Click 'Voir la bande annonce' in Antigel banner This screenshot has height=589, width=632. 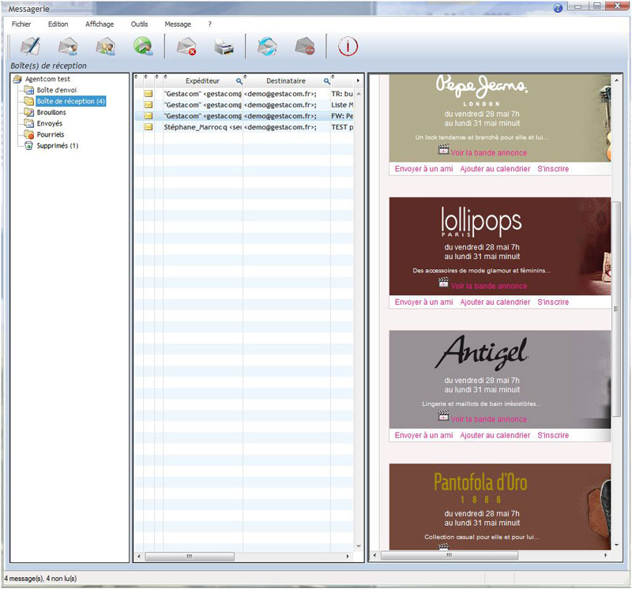[488, 419]
